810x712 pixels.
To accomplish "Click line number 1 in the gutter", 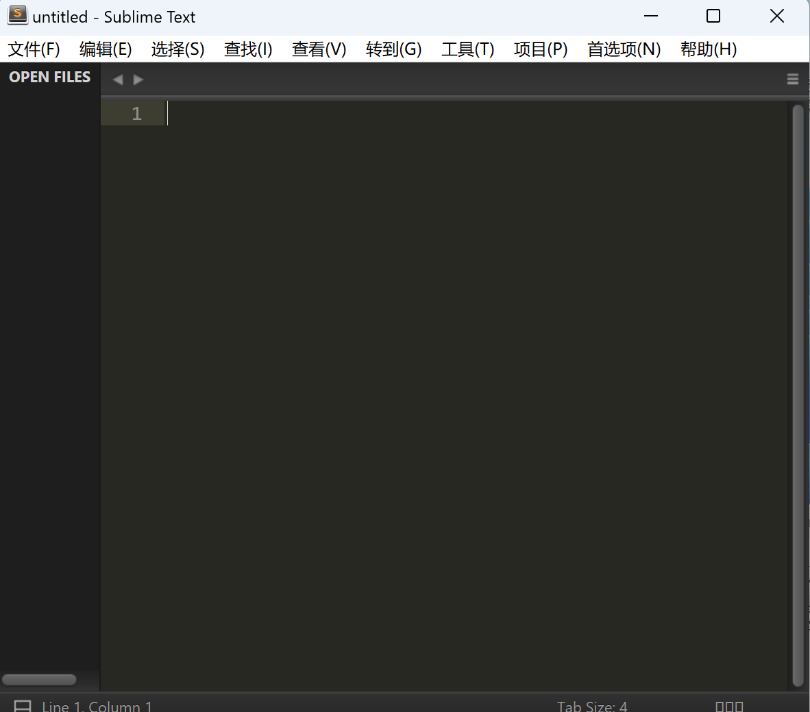I will click(x=136, y=114).
